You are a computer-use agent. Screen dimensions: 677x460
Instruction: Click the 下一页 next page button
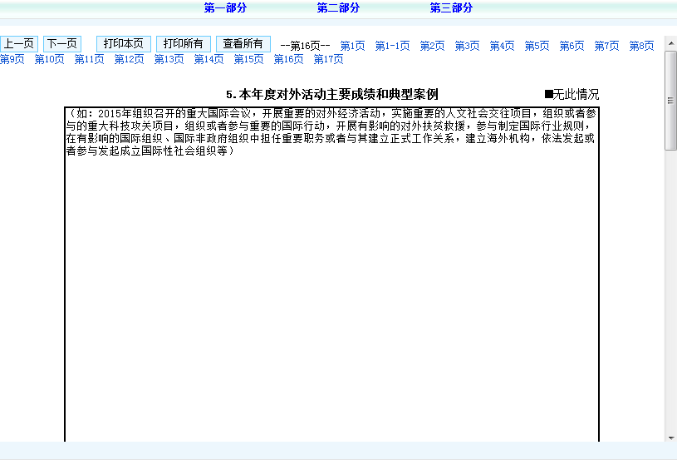pyautogui.click(x=62, y=43)
